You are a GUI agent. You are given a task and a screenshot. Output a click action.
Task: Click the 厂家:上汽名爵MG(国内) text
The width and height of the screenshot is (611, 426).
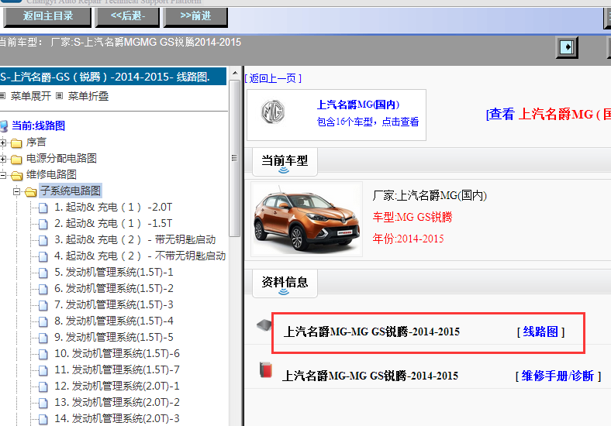click(x=430, y=195)
